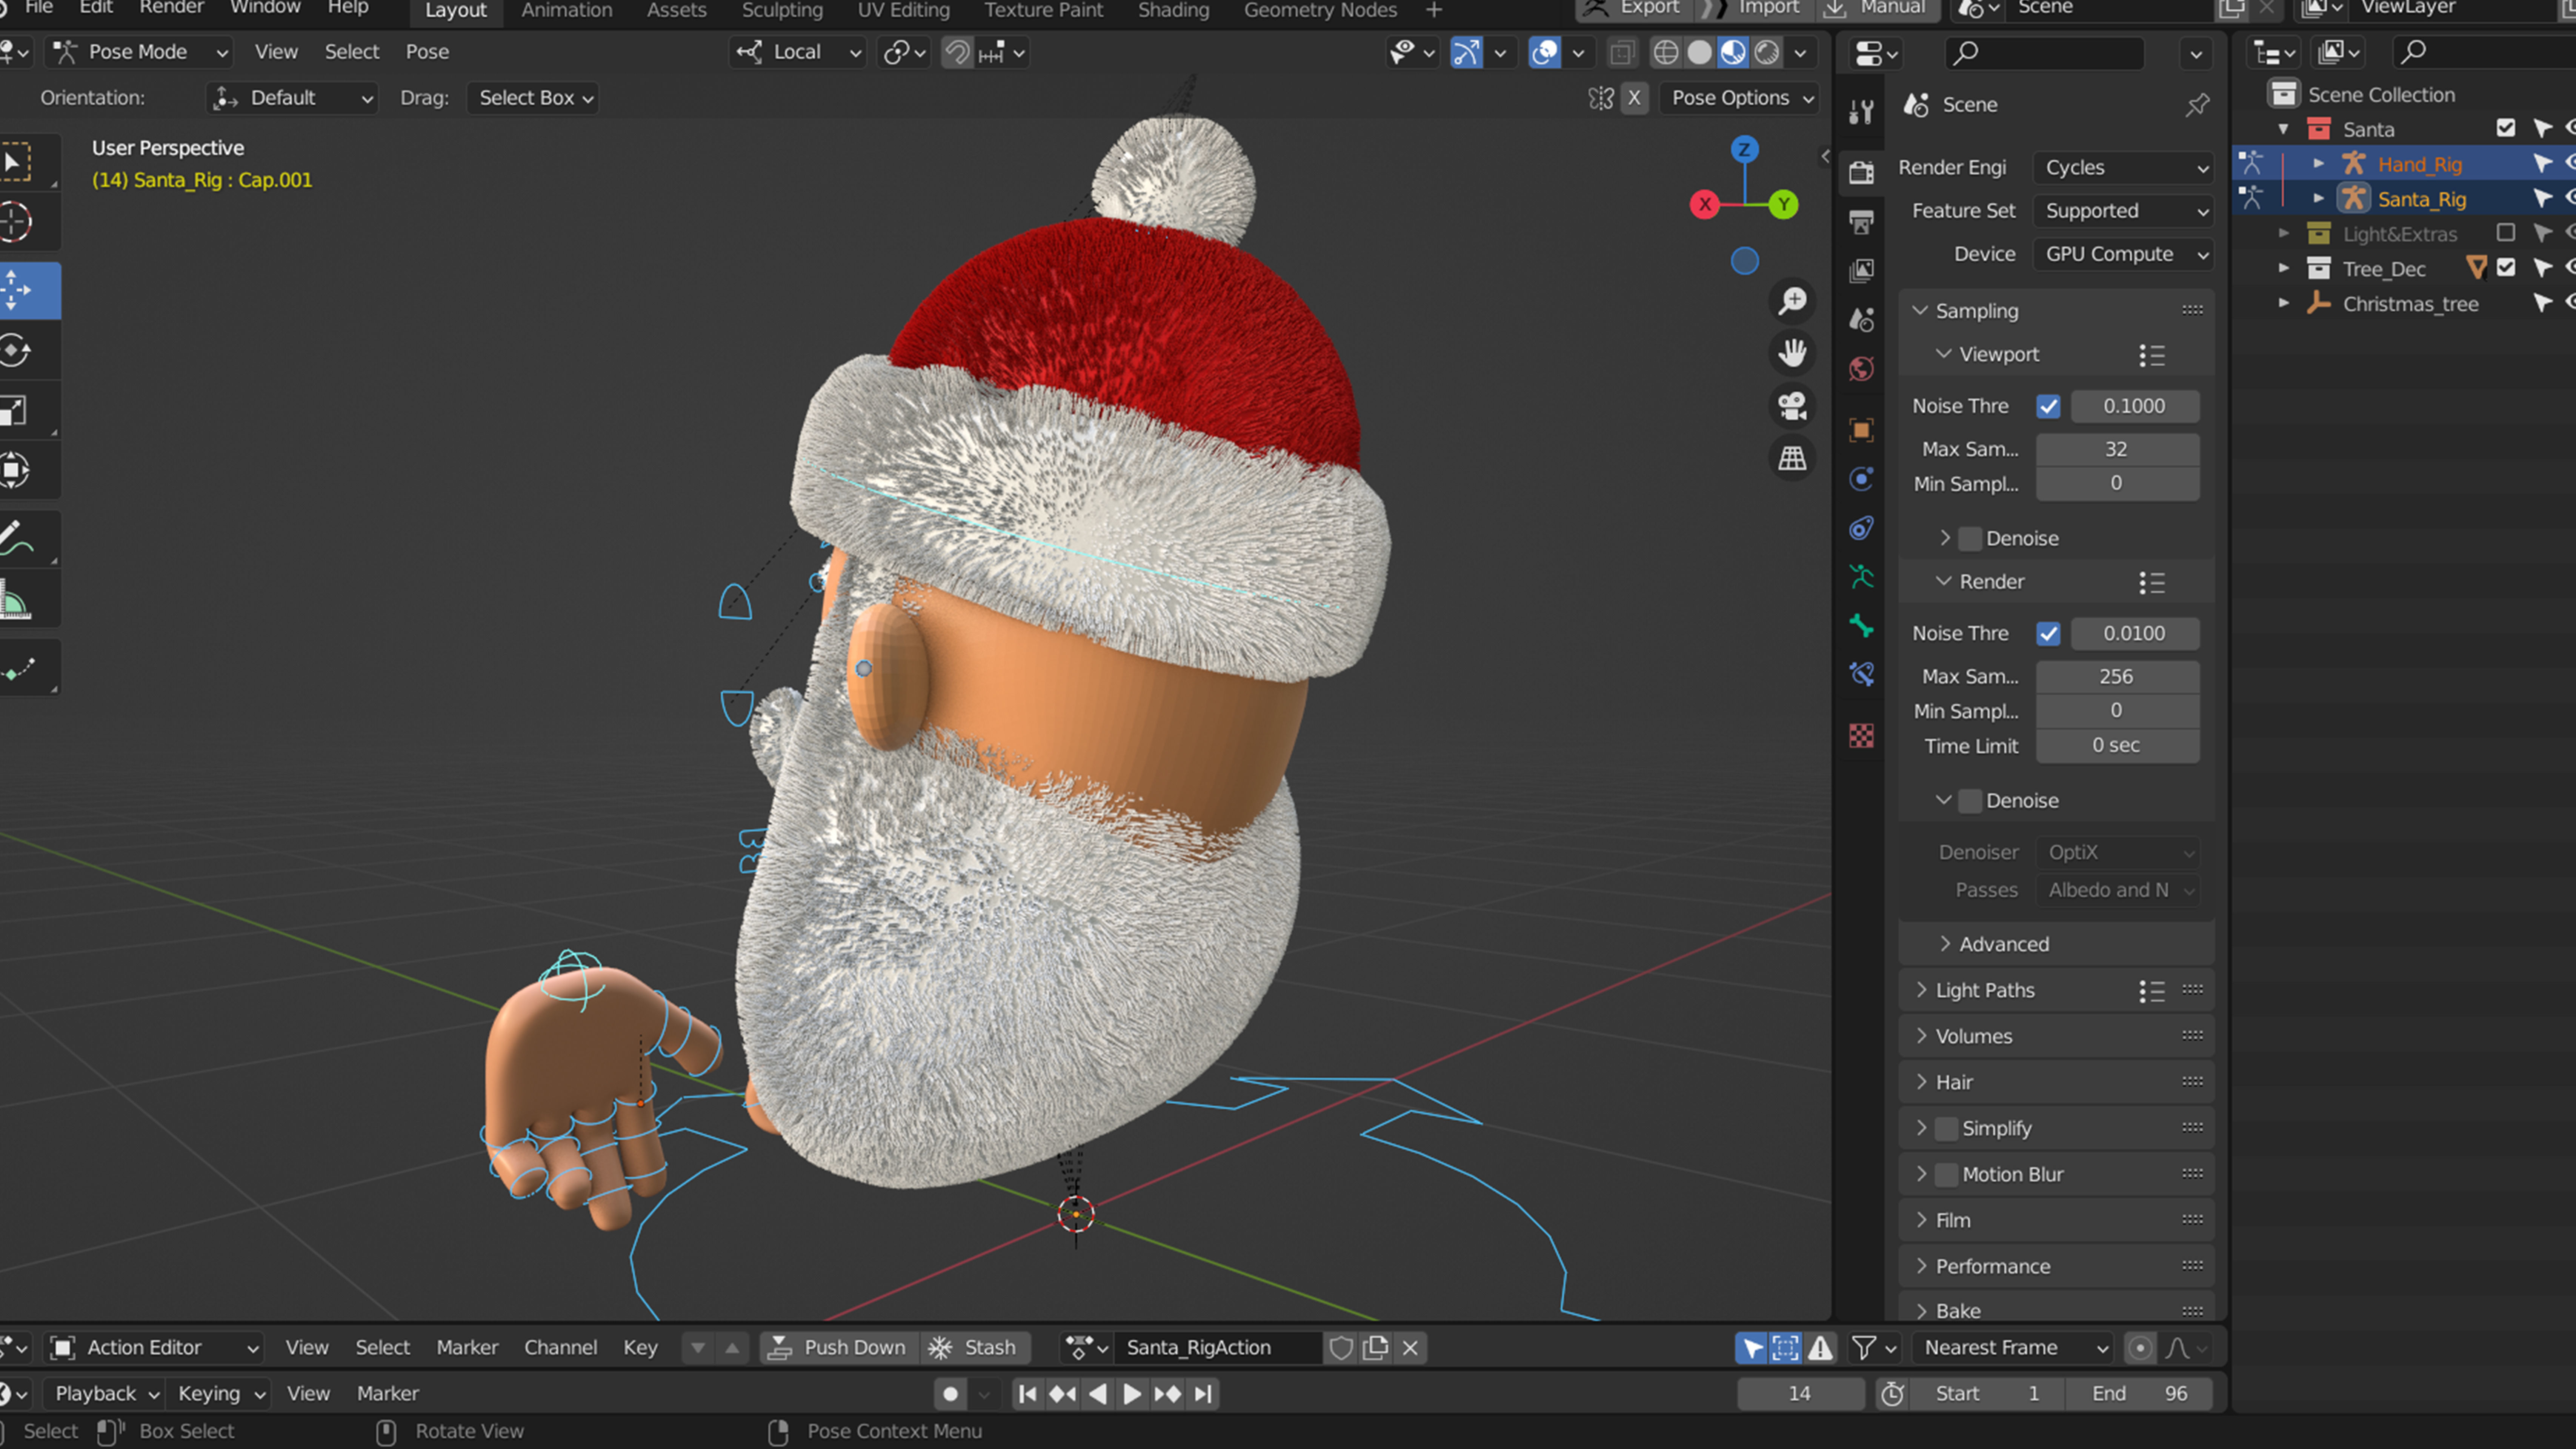Switch perspective/orthographic grid gizmo
The height and width of the screenshot is (1449, 2576).
click(1792, 459)
